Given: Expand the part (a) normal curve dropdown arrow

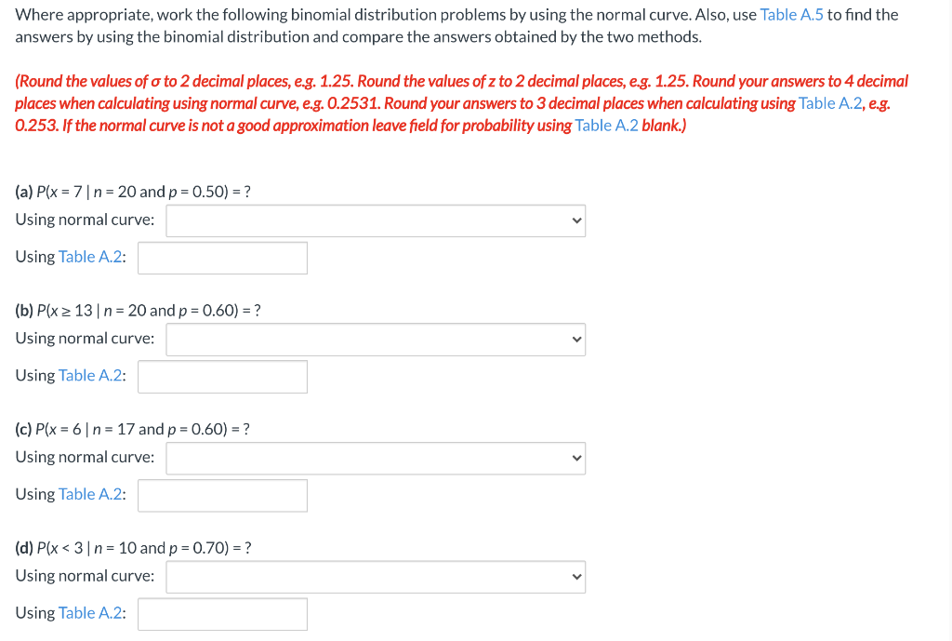Looking at the screenshot, I should tap(576, 220).
